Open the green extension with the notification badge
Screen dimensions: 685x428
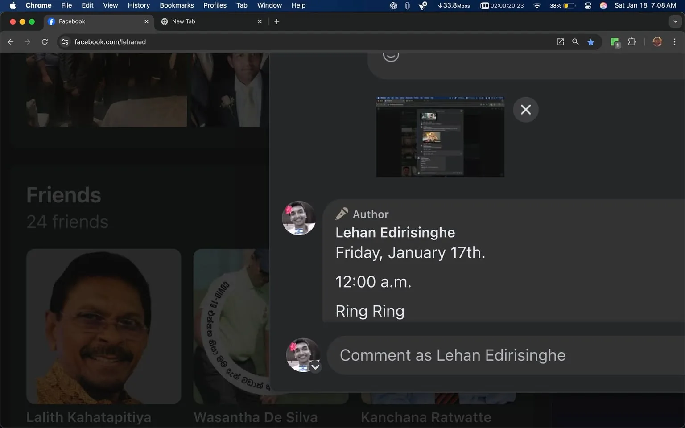click(615, 41)
